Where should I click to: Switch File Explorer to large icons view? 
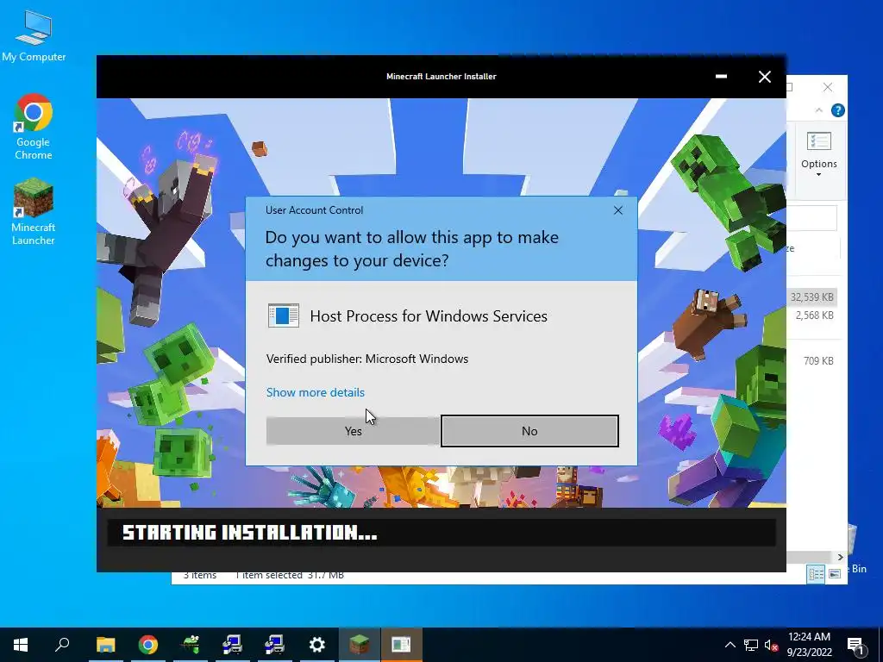click(x=835, y=574)
